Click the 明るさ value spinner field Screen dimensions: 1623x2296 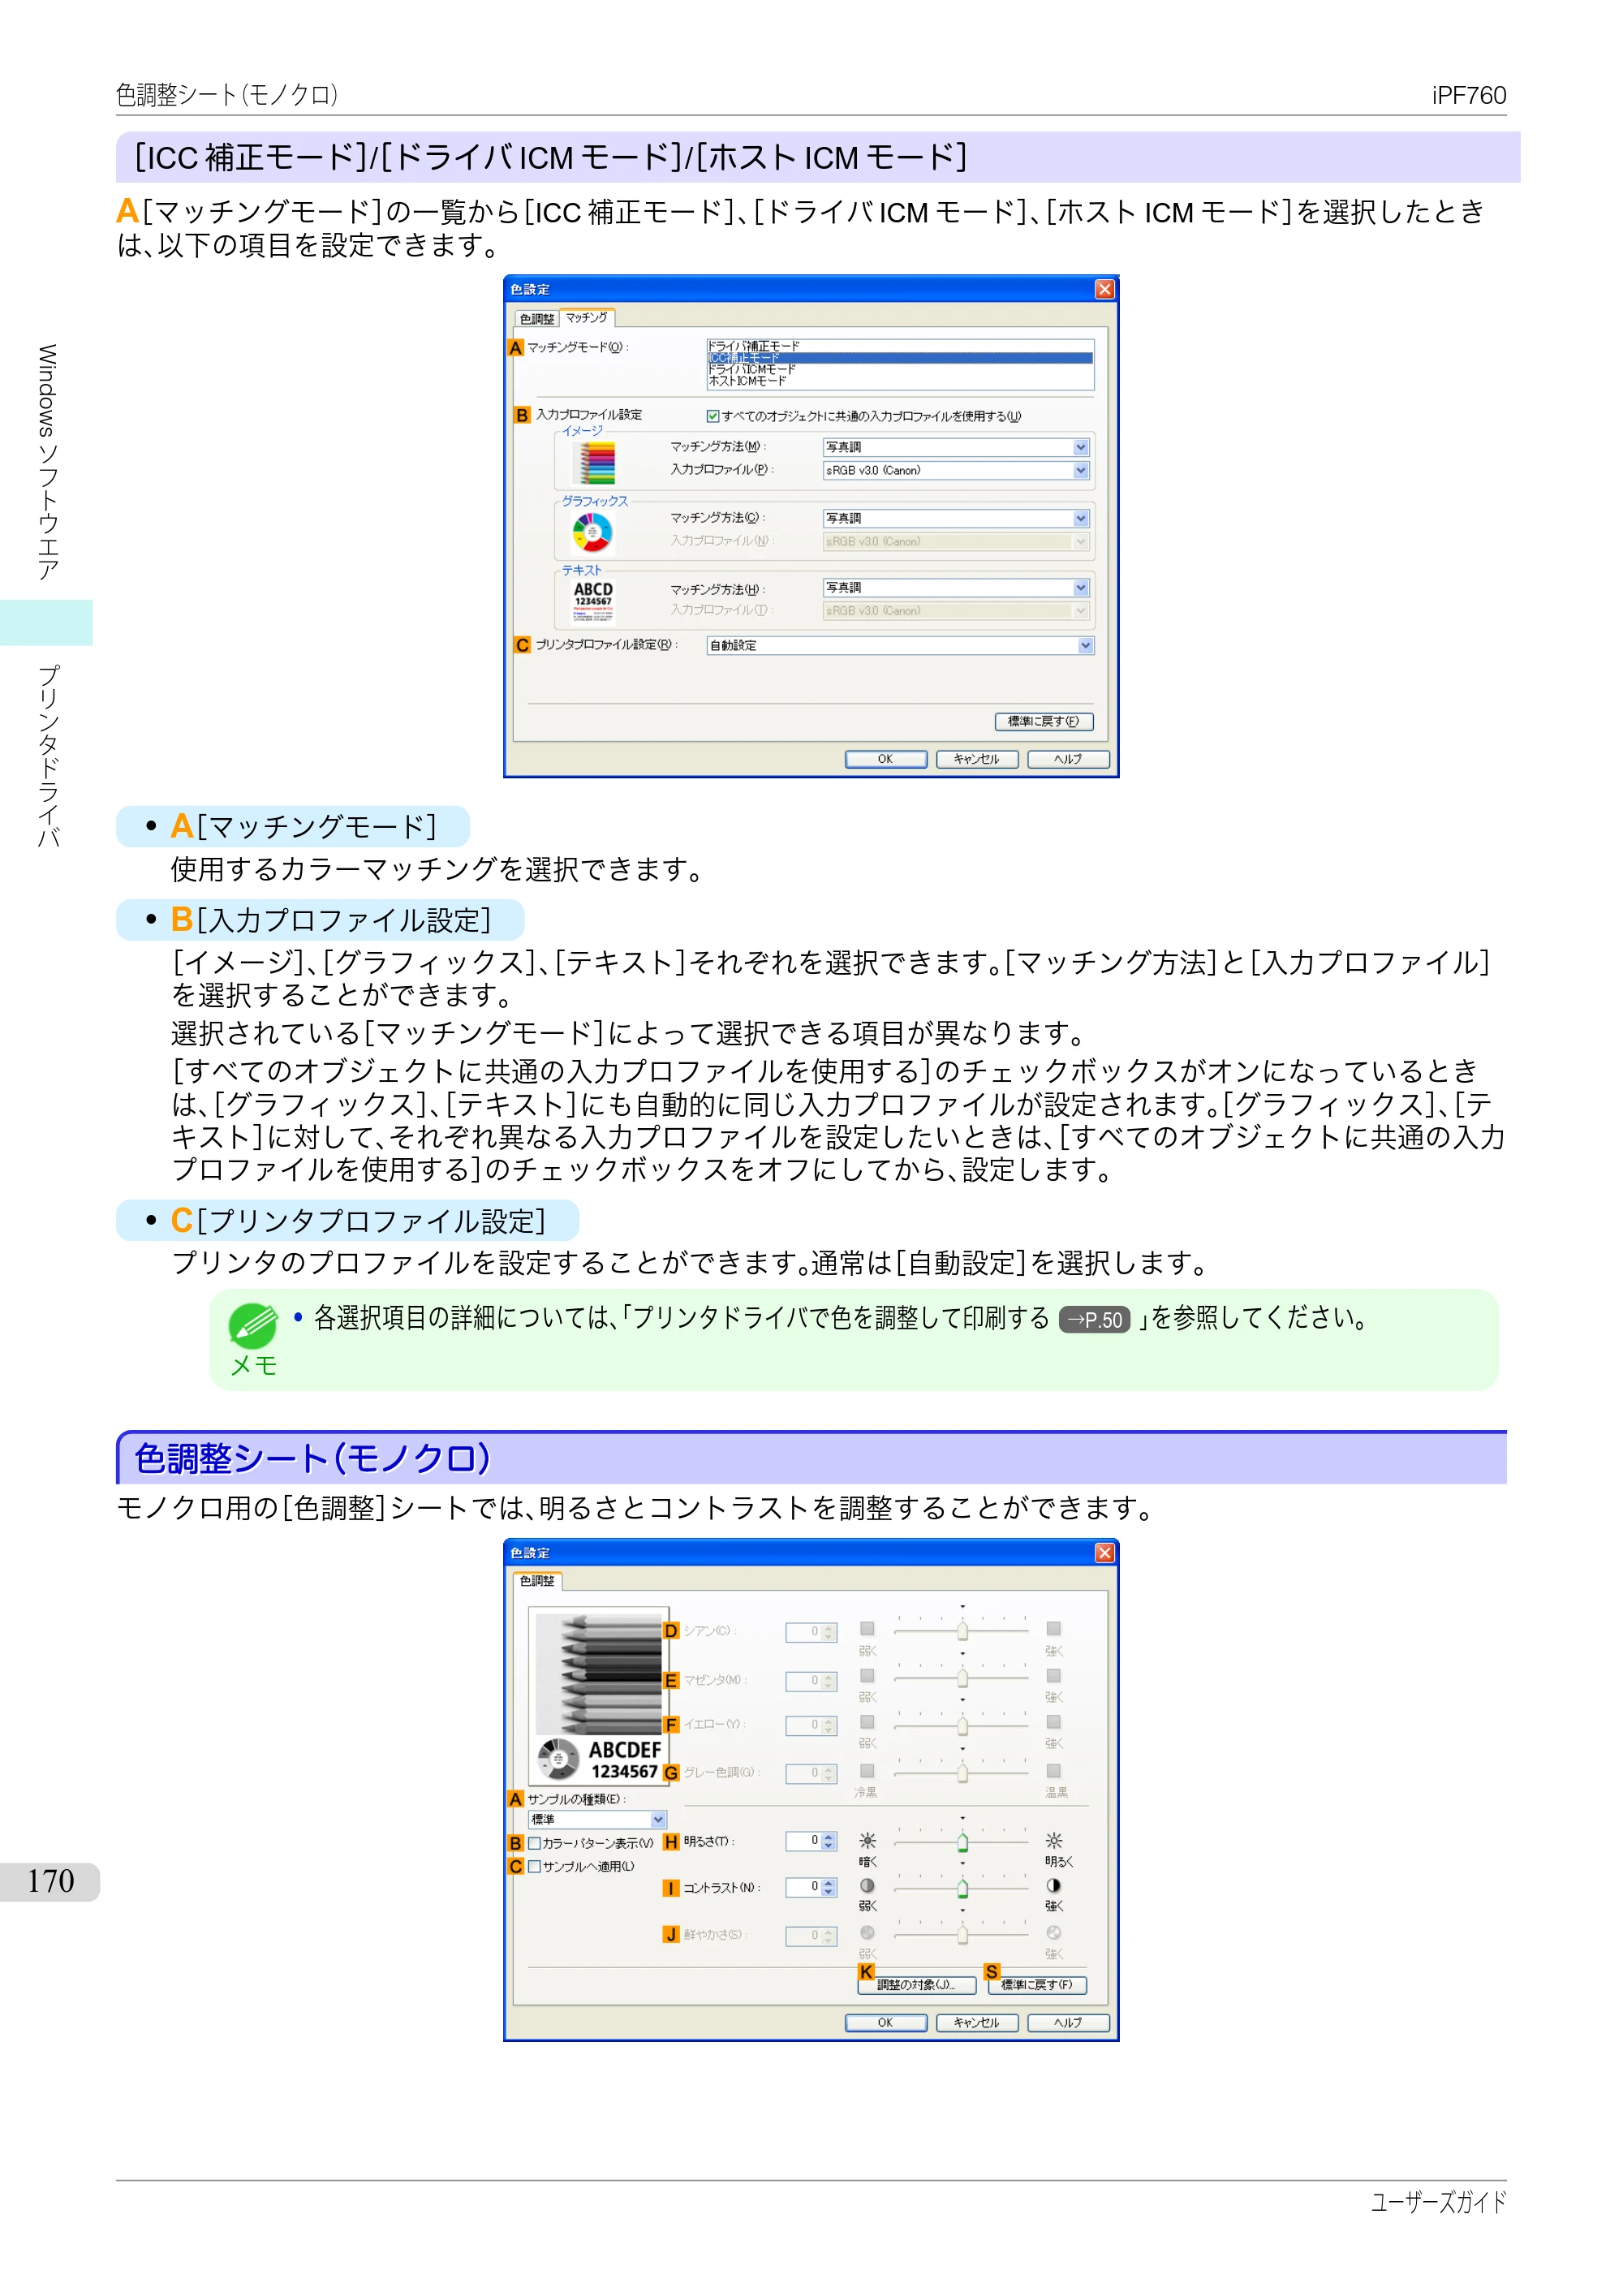tap(810, 1842)
